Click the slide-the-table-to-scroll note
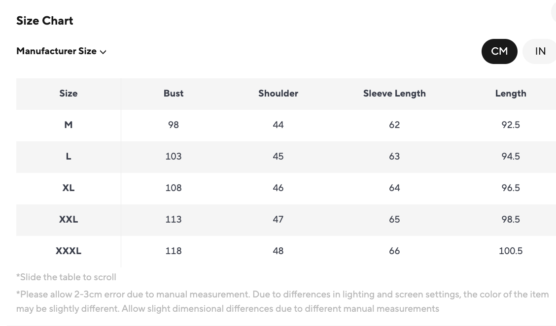 (67, 277)
